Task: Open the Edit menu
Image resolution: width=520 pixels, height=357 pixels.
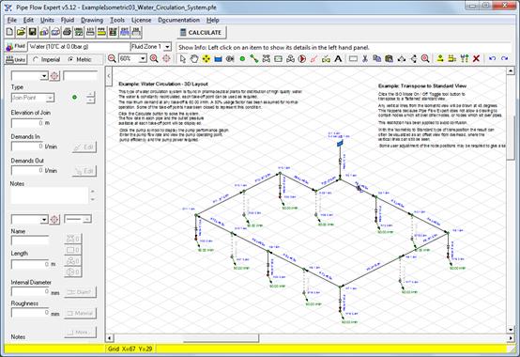Action: pos(28,20)
